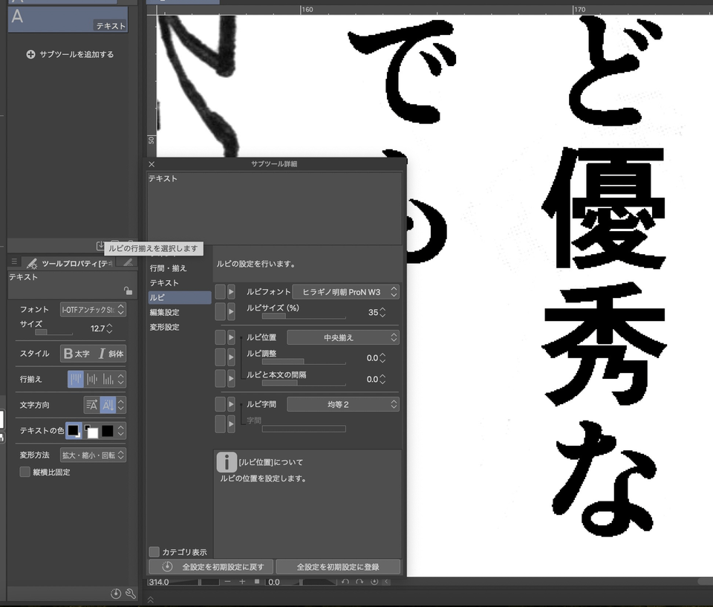Expand the テキストの色 options arrow
This screenshot has height=607, width=713.
[x=121, y=430]
